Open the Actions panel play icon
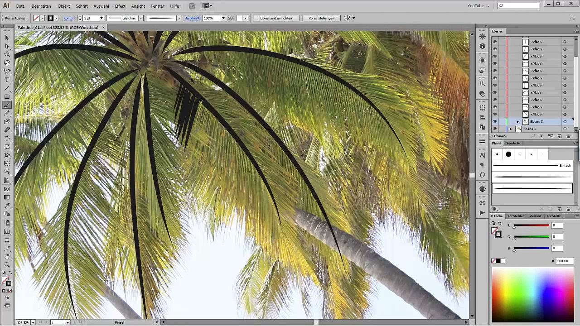This screenshot has height=326, width=580. (x=482, y=212)
